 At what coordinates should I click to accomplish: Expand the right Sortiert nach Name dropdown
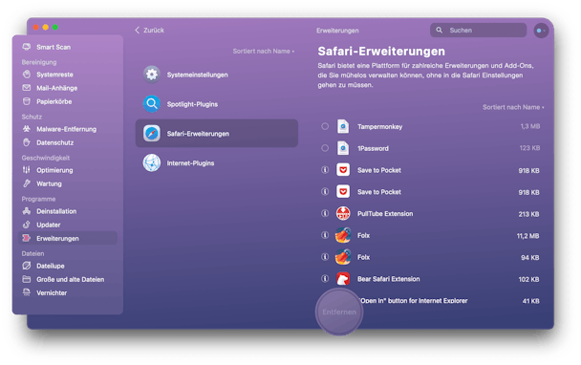pos(513,107)
